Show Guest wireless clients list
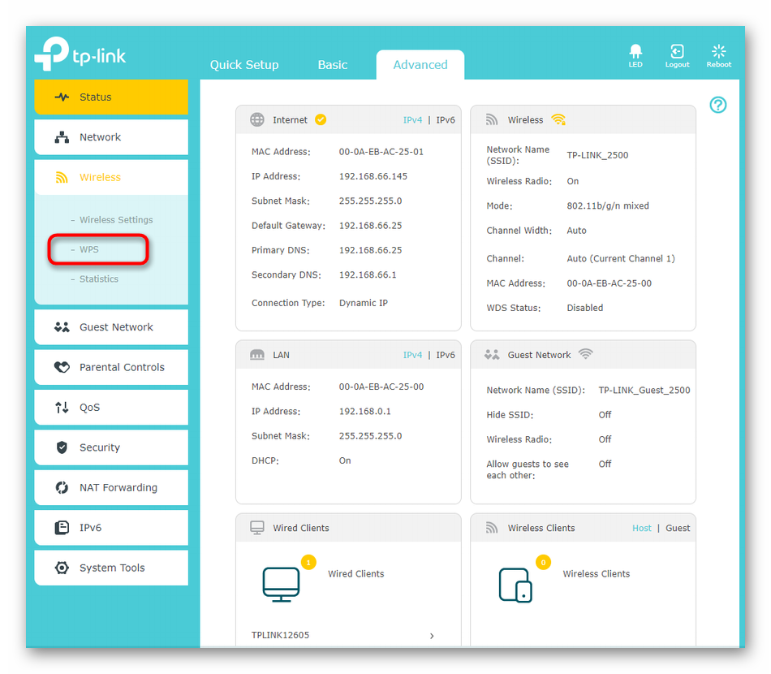The height and width of the screenshot is (674, 771). click(x=678, y=528)
